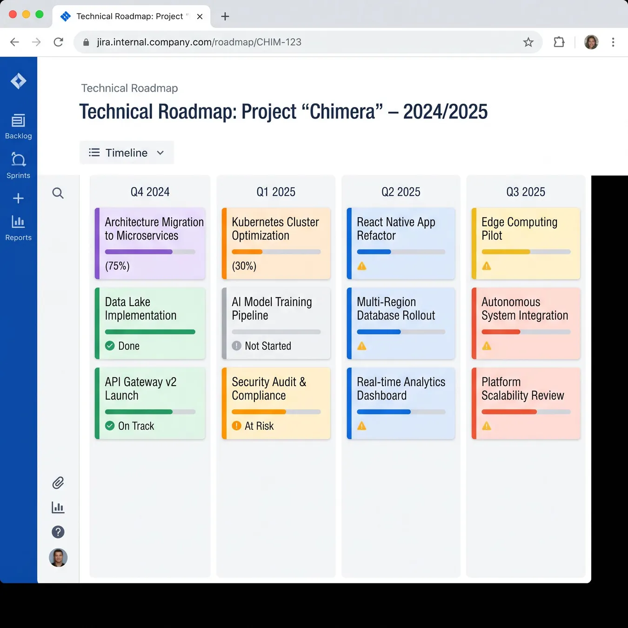Open the API Gateway v2 Launch card
The image size is (628, 628).
[150, 403]
